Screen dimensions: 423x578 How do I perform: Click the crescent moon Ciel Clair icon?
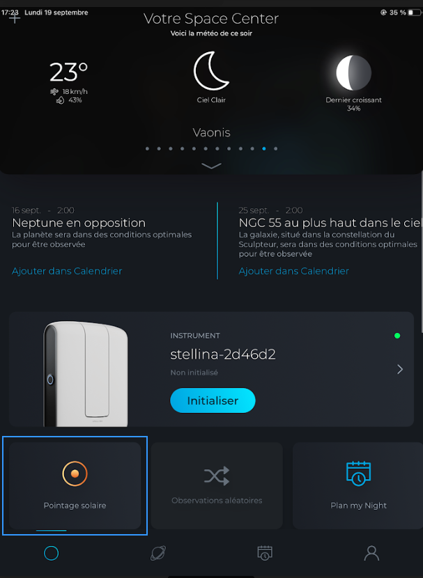pos(211,71)
